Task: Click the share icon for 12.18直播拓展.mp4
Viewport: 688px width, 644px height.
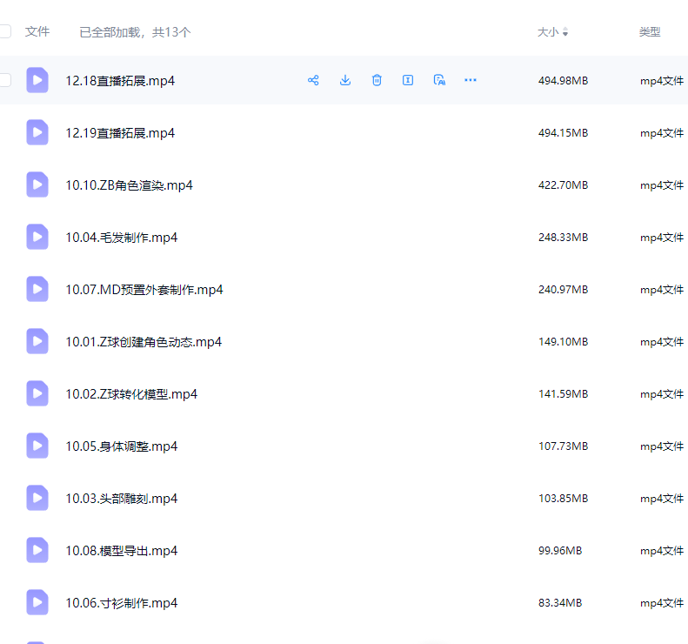Action: click(313, 80)
